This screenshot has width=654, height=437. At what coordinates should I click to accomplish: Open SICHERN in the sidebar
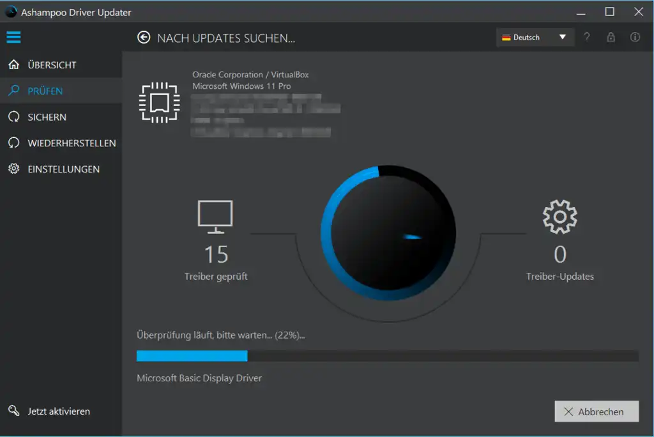coord(61,117)
